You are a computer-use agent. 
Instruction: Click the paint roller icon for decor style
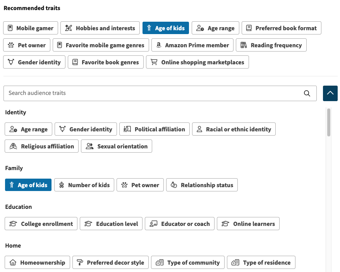pyautogui.click(x=80, y=262)
